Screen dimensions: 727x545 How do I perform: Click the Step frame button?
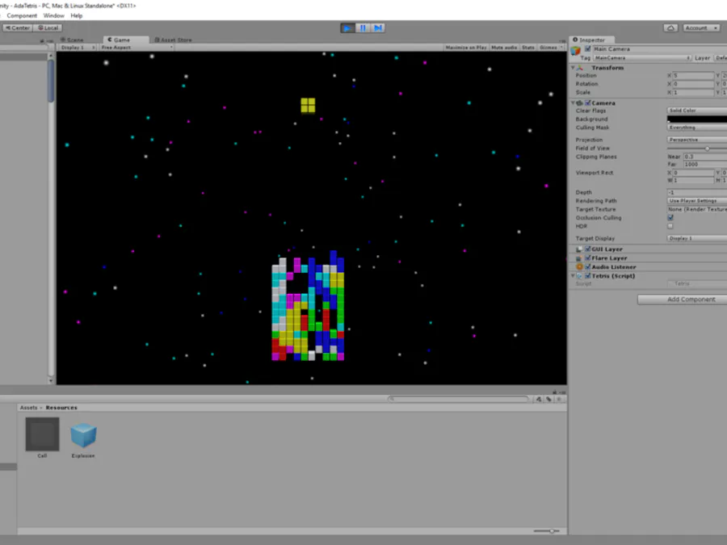tap(378, 27)
